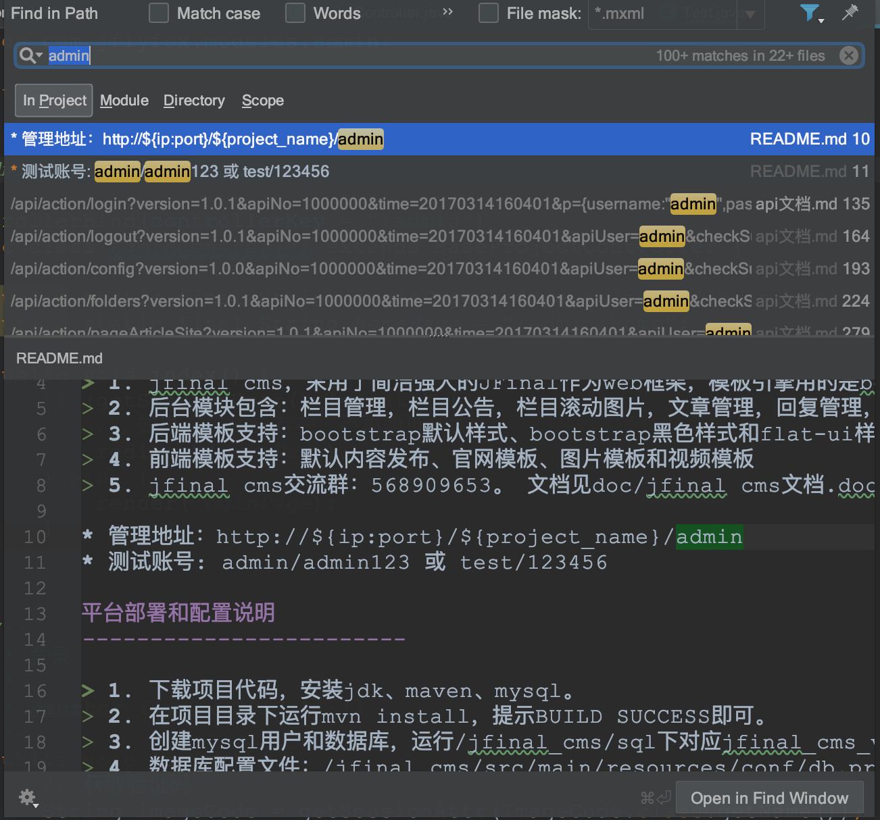Select api文档.md line 224 folders result
The width and height of the screenshot is (880, 820).
(439, 301)
